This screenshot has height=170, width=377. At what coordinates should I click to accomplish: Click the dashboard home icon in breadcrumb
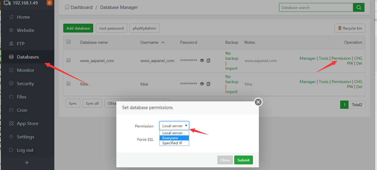click(67, 7)
